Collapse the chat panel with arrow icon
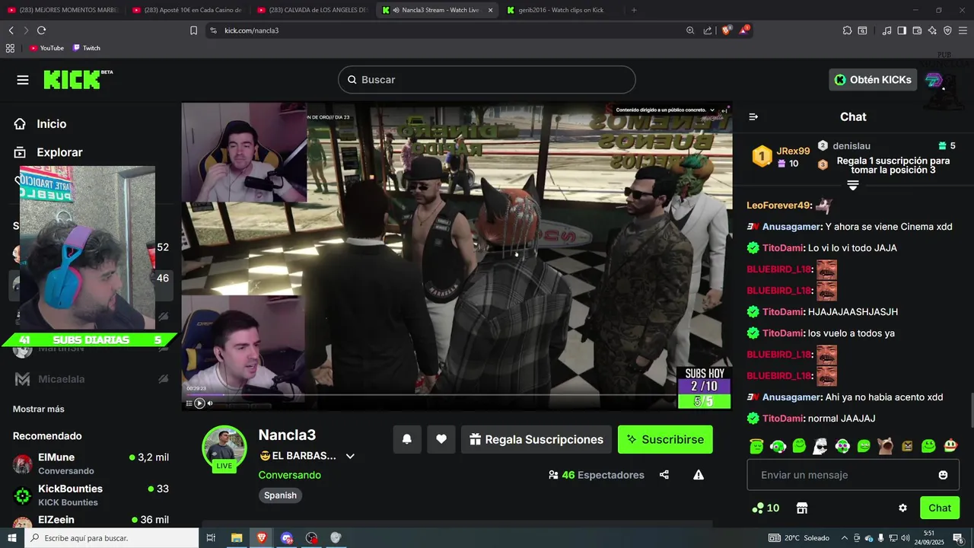The width and height of the screenshot is (974, 548). (x=753, y=116)
